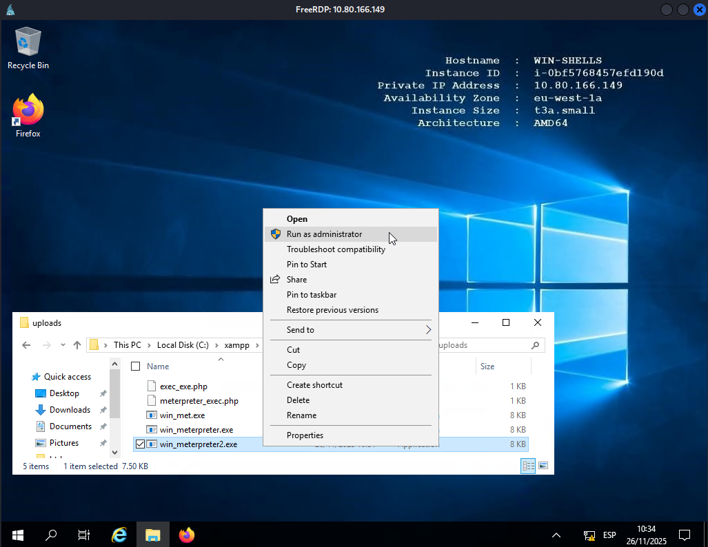This screenshot has width=708, height=547.
Task: Toggle the select-all checkbox beside Name
Action: coord(135,367)
